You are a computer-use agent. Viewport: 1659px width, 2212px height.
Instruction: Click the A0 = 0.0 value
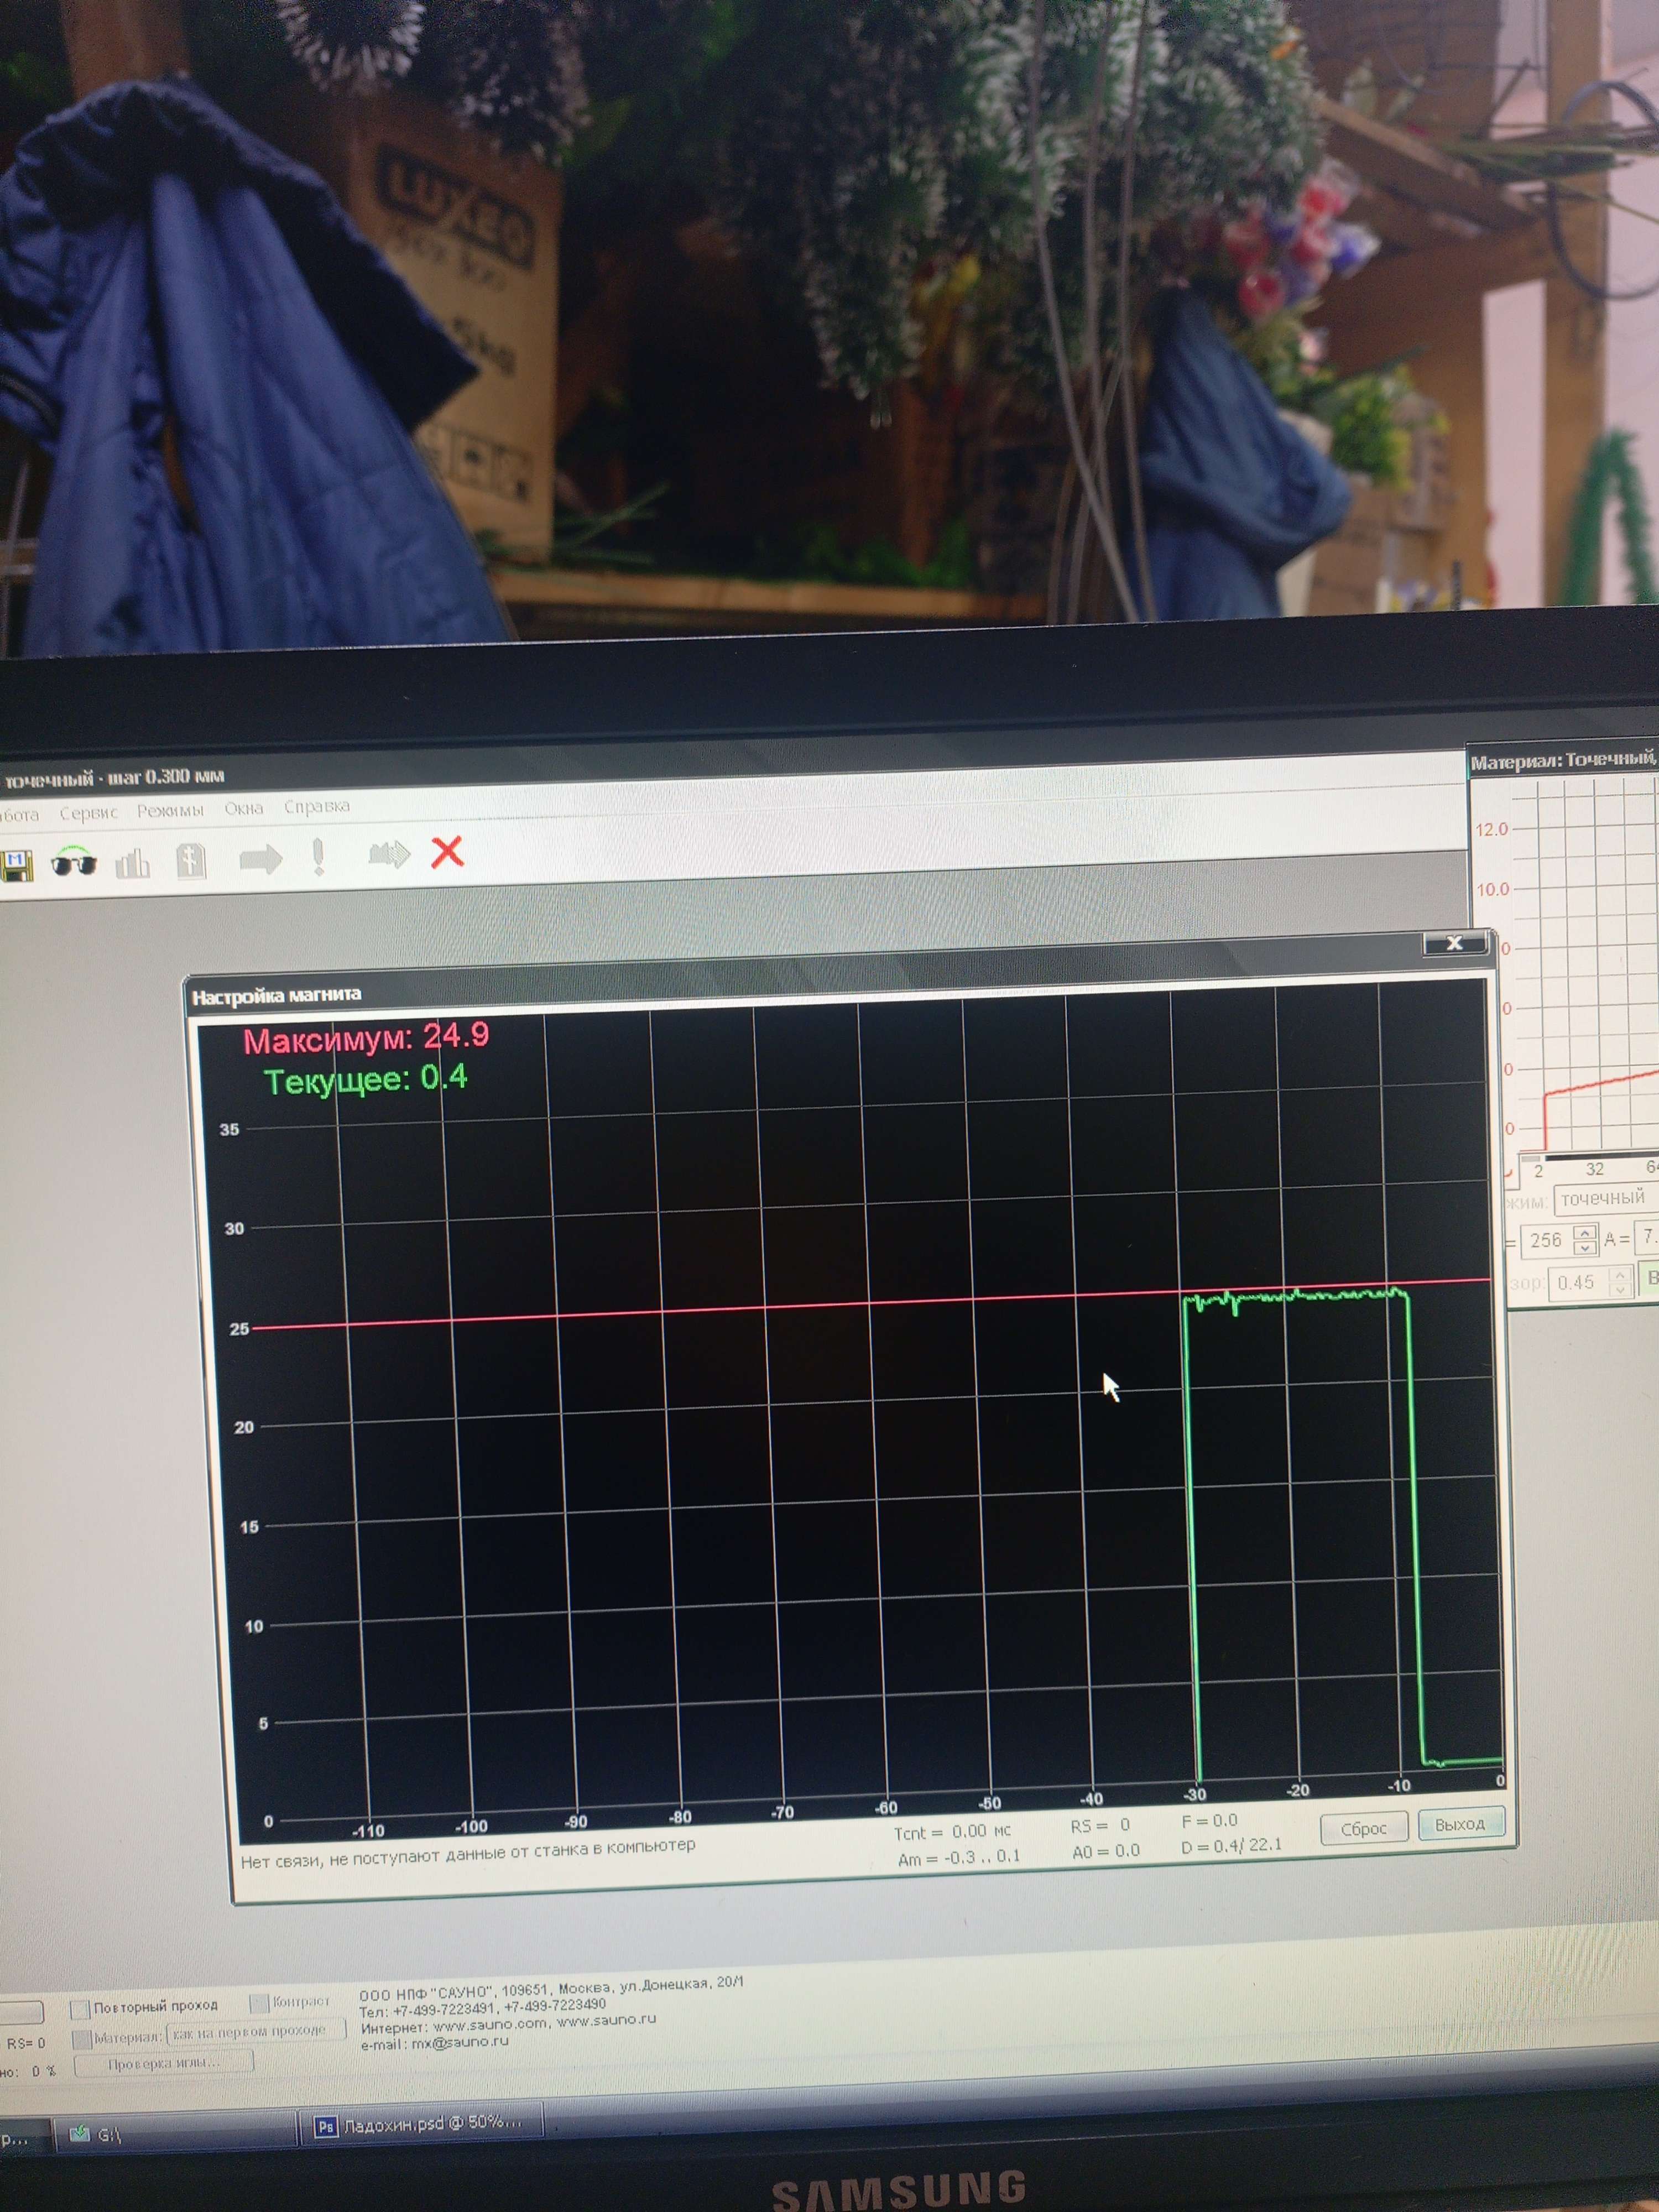[1106, 1851]
